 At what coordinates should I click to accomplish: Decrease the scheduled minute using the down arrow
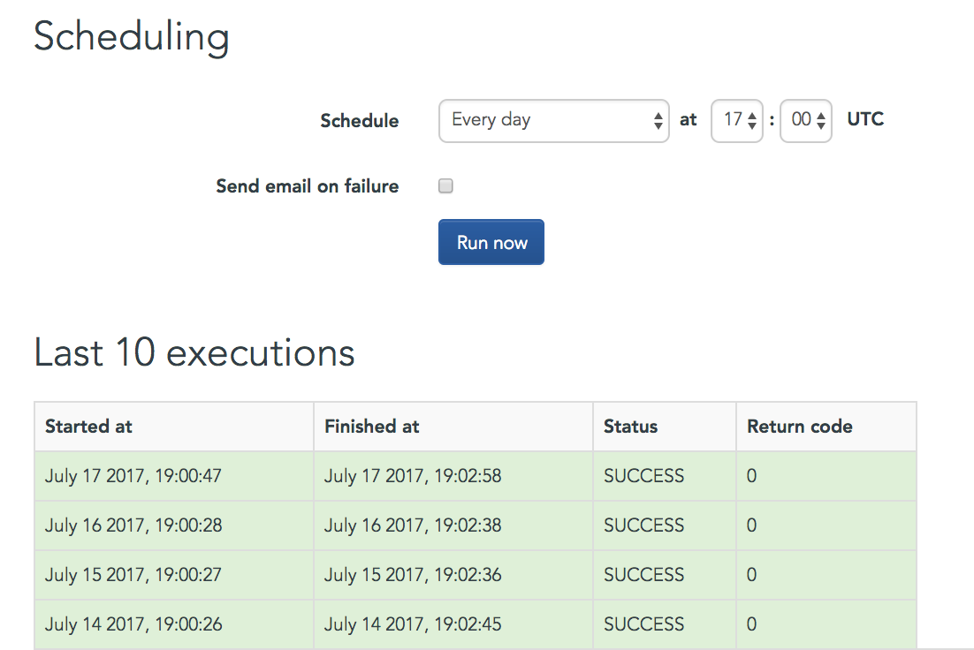[821, 125]
